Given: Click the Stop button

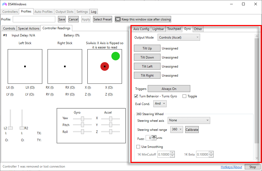Looking at the screenshot, I should (253, 167).
